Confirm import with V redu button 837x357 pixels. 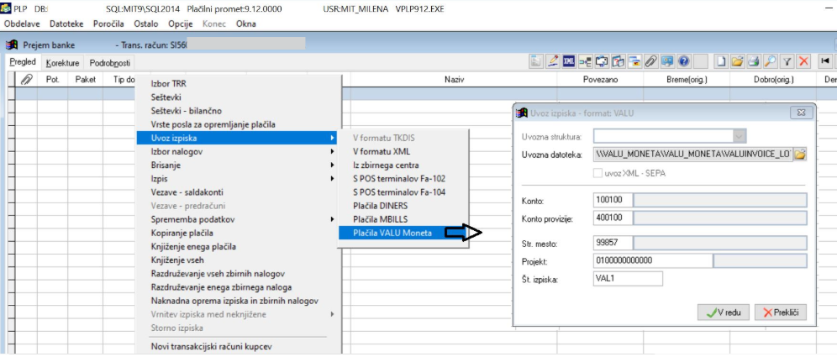coord(724,312)
